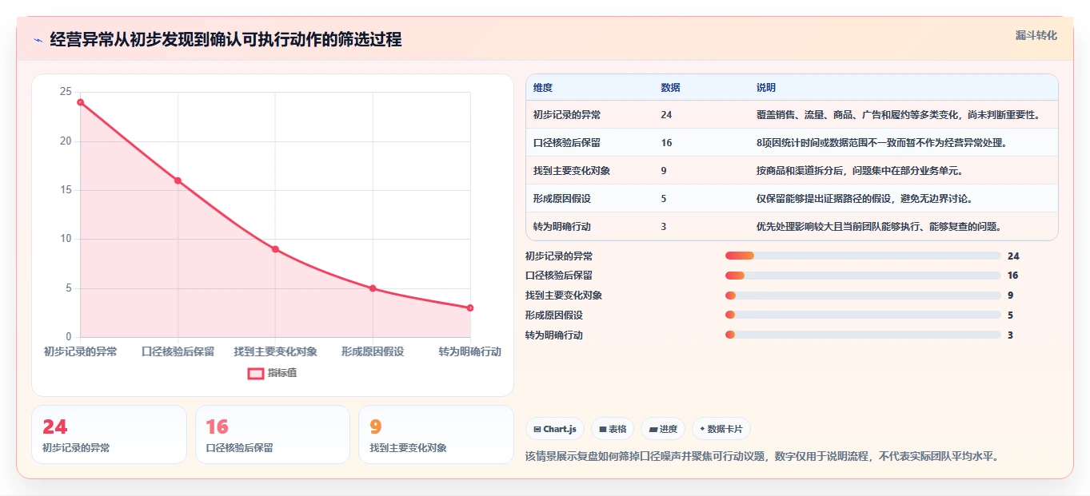The height and width of the screenshot is (496, 1090).
Task: Click the 漏斗转化 tag in the header
Action: point(1036,35)
